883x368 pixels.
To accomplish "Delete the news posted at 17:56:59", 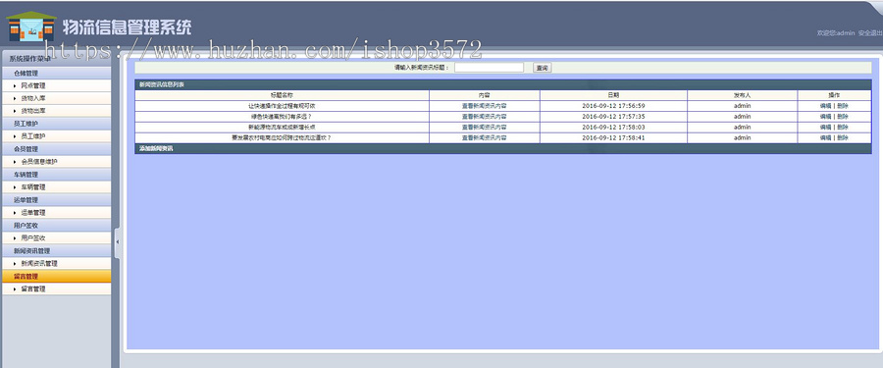I will 843,106.
